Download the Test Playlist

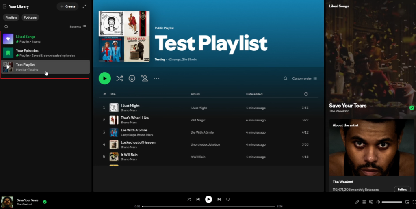click(x=132, y=78)
